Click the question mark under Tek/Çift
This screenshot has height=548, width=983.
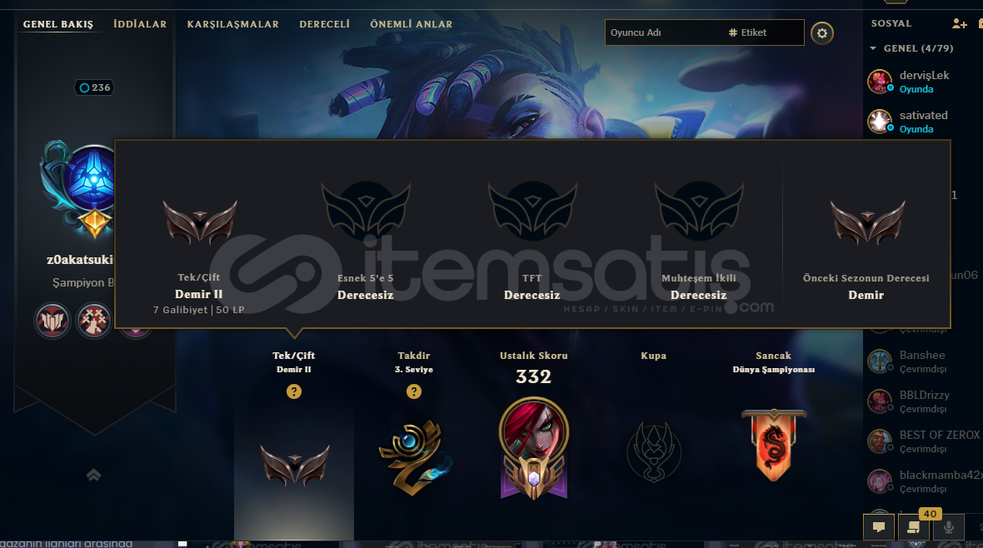(294, 391)
